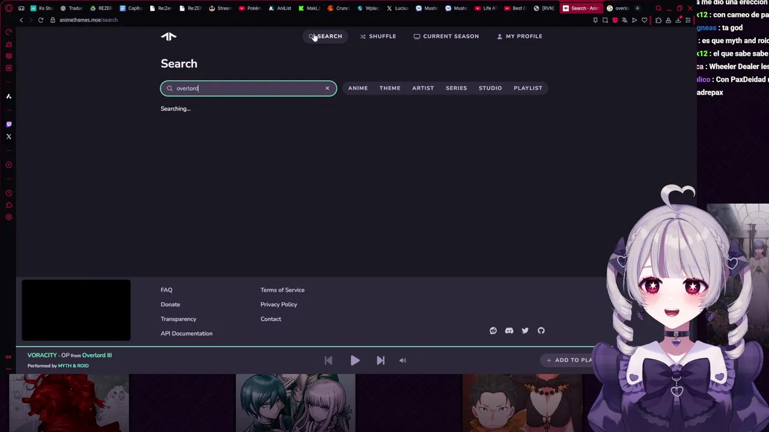This screenshot has height=432, width=769.
Task: Open the Privacy Policy link
Action: (x=279, y=304)
